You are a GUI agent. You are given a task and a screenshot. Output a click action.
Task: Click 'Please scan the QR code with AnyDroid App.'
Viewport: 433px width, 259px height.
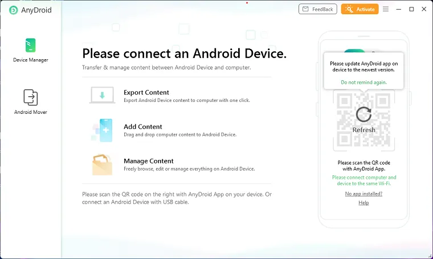pos(363,166)
